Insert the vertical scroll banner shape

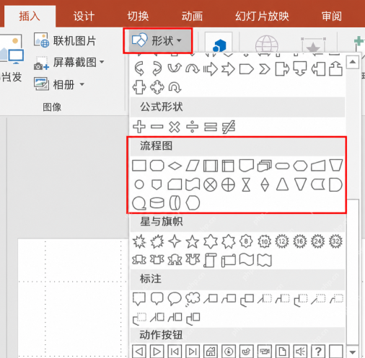(211, 260)
